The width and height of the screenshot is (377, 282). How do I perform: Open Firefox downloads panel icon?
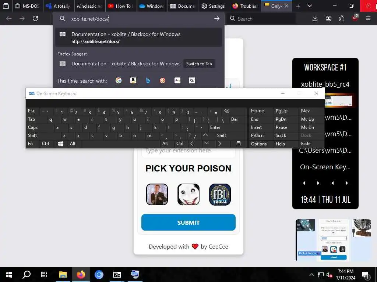(315, 18)
